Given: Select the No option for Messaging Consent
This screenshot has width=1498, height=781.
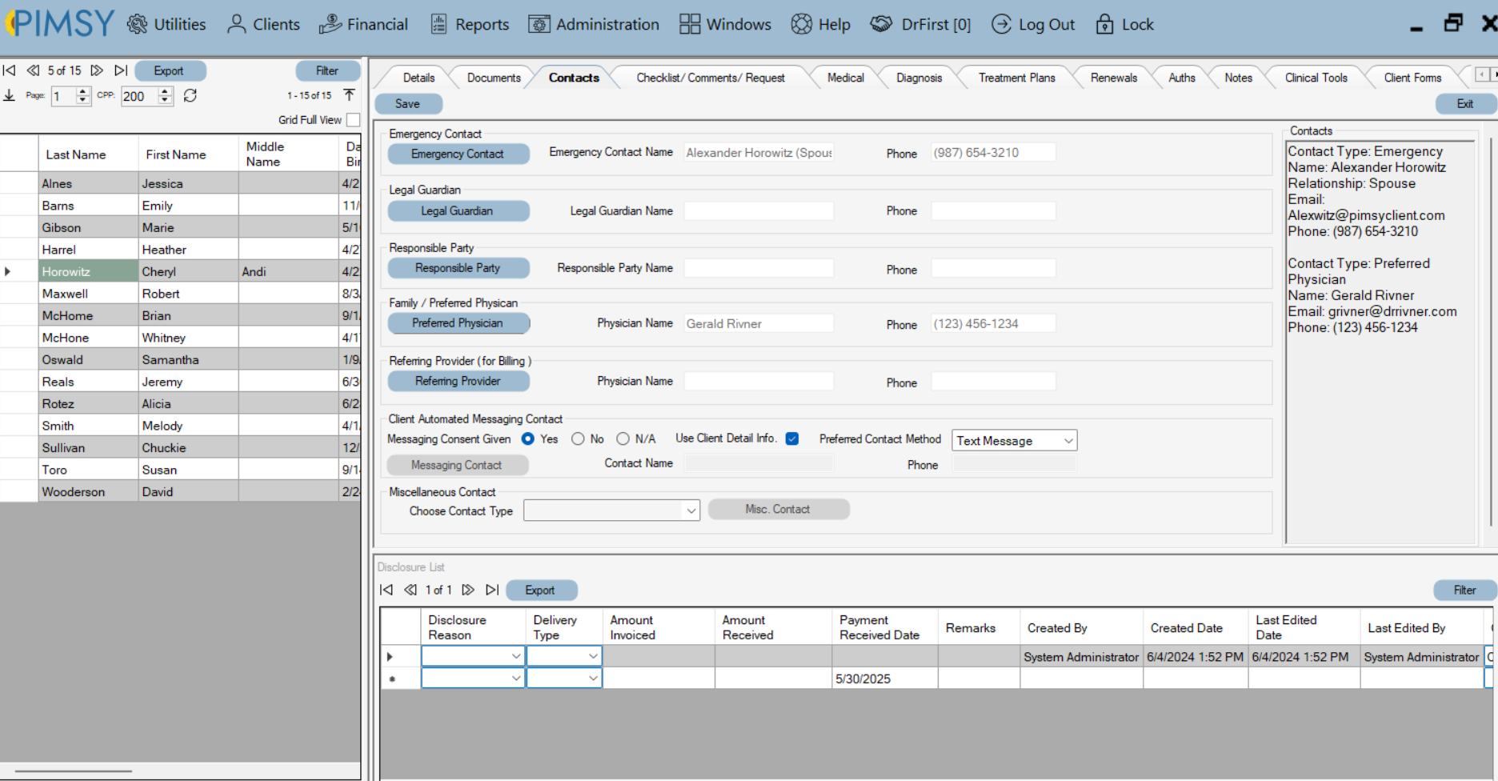Looking at the screenshot, I should pyautogui.click(x=578, y=439).
